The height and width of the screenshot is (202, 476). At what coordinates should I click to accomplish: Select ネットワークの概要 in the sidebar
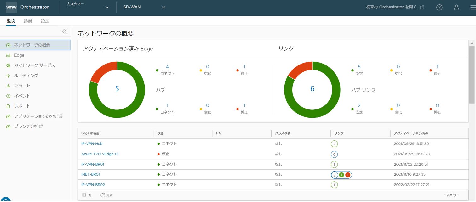[x=35, y=45]
